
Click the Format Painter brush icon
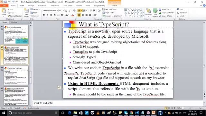pos(9,16)
